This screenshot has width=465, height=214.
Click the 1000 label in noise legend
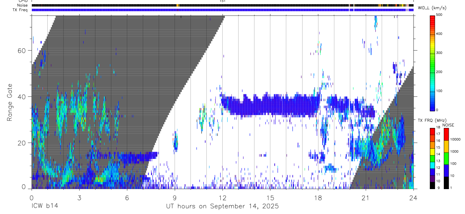(x=455, y=151)
